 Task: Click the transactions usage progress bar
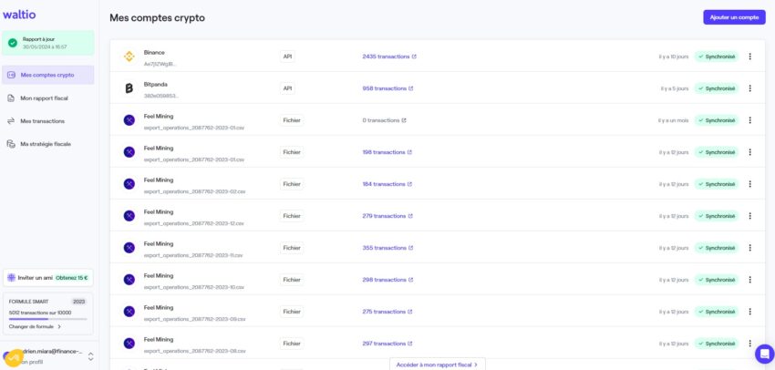point(47,319)
